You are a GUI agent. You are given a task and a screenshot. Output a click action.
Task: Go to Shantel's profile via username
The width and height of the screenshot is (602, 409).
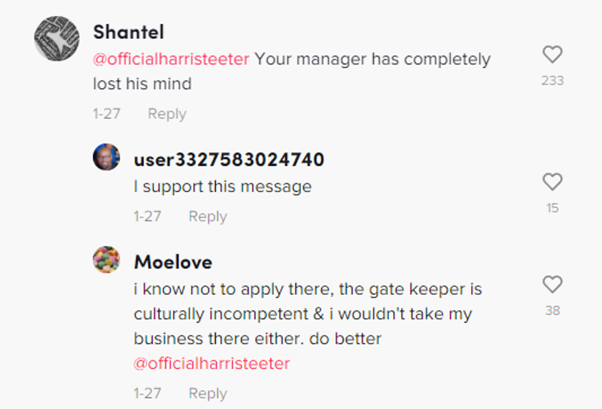[x=128, y=31]
